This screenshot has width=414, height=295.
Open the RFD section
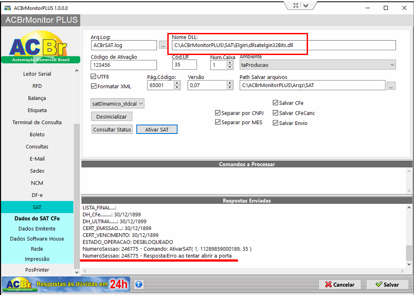[37, 86]
